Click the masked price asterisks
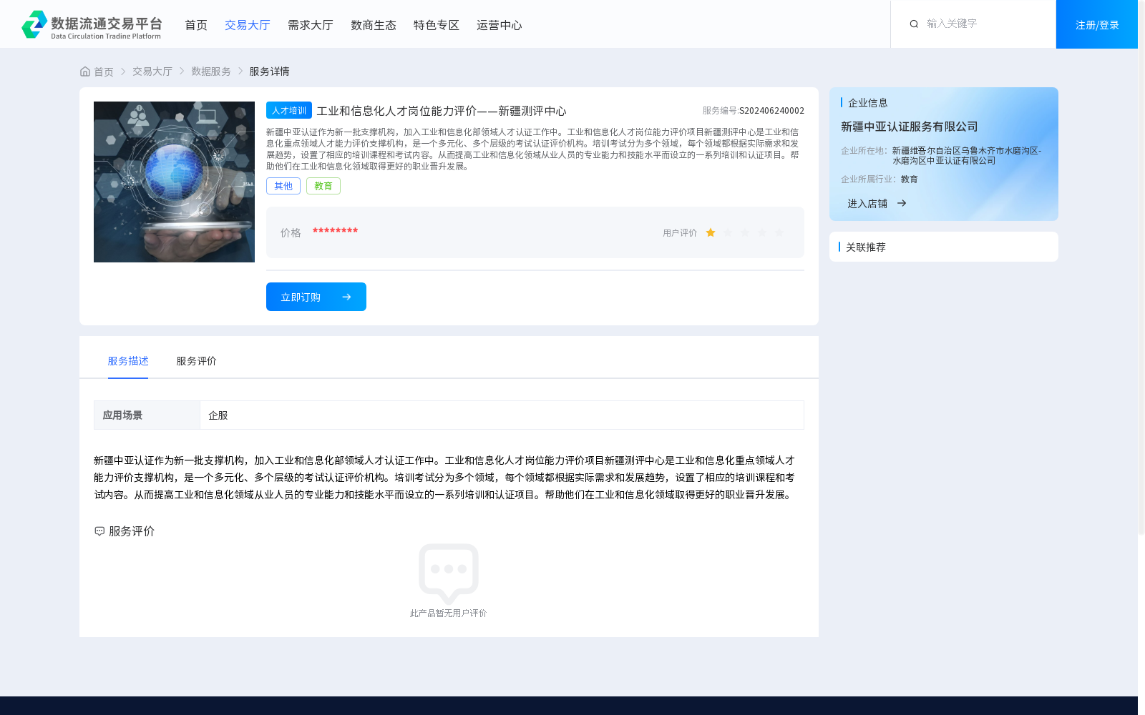1145x715 pixels. point(335,231)
